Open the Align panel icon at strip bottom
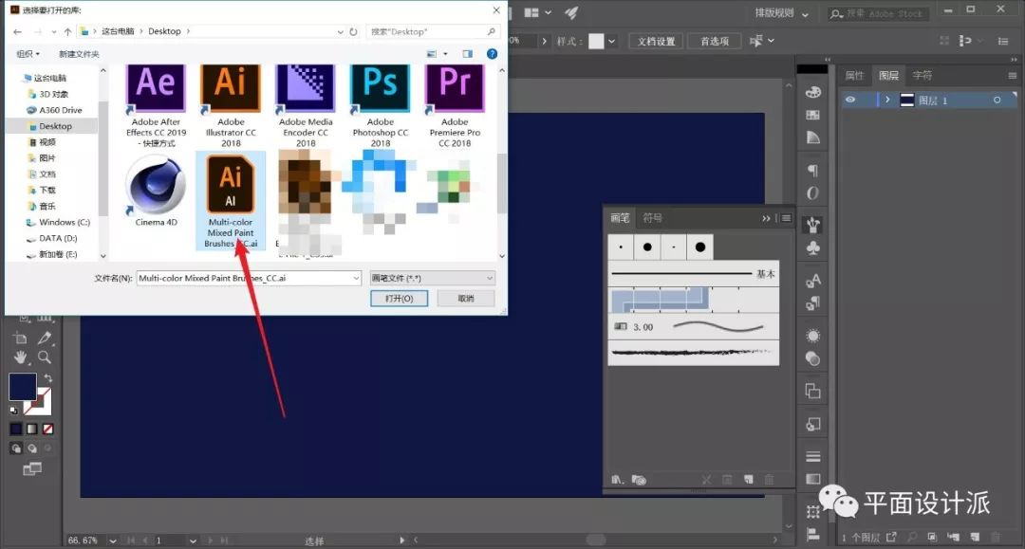The image size is (1025, 549). coord(813,534)
